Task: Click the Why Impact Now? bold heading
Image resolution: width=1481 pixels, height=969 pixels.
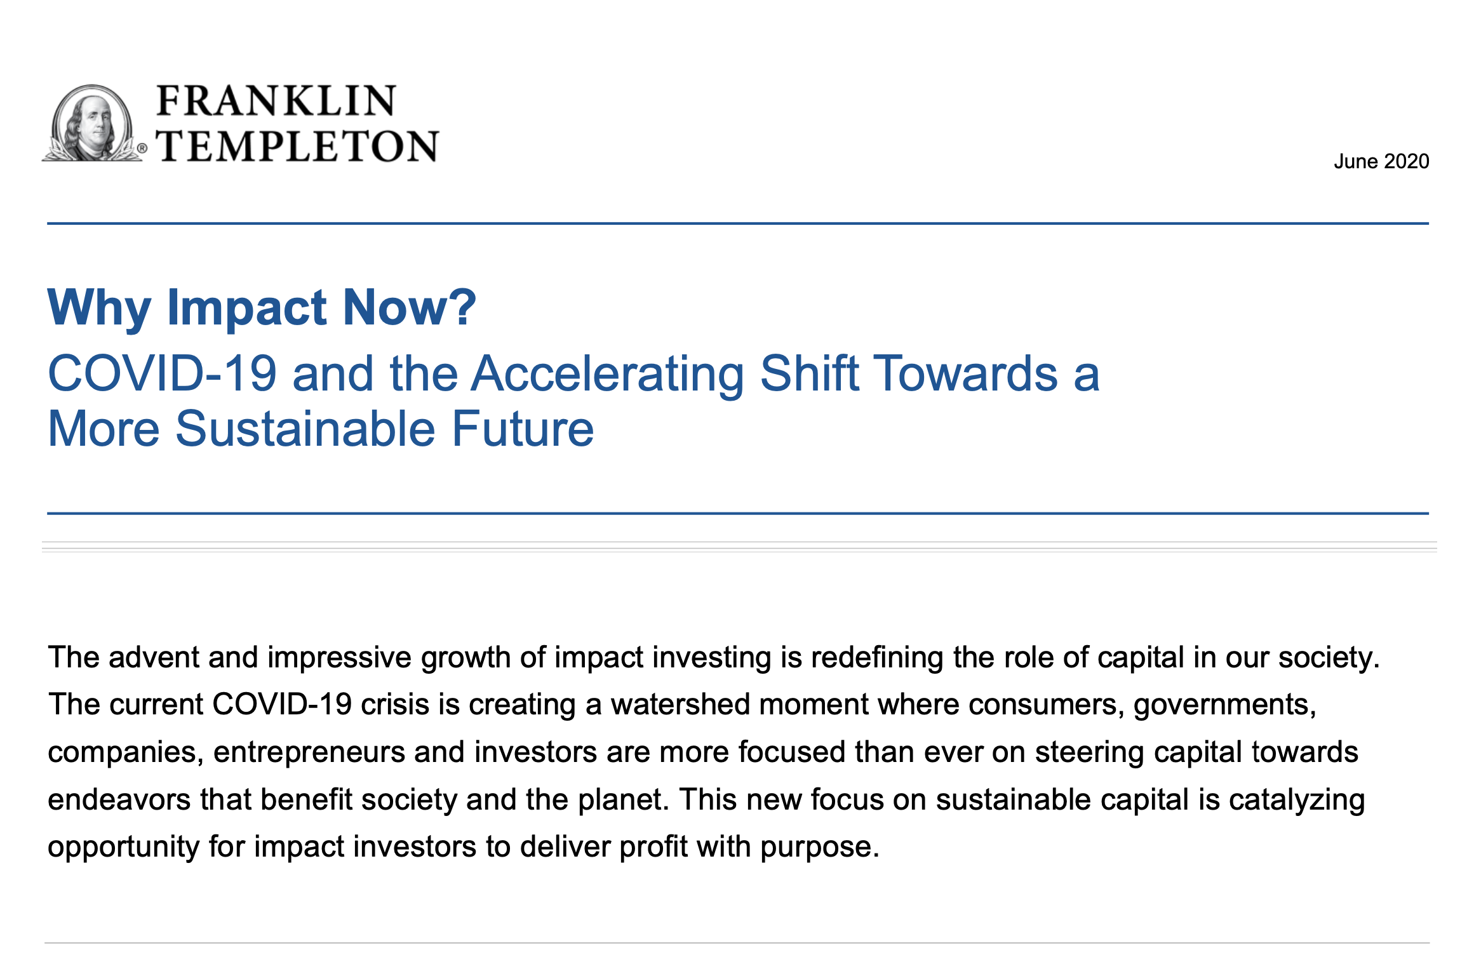Action: point(262,307)
